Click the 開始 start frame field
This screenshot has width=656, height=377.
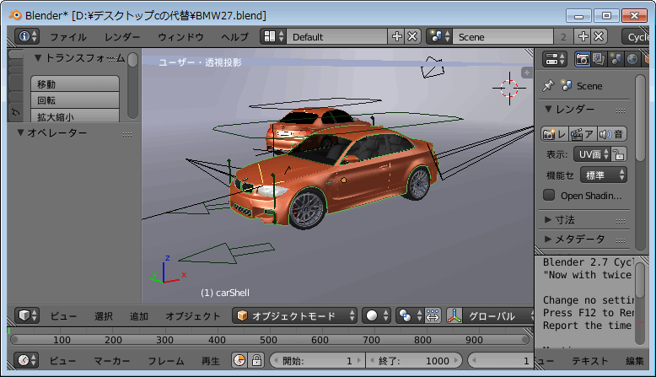pyautogui.click(x=317, y=360)
